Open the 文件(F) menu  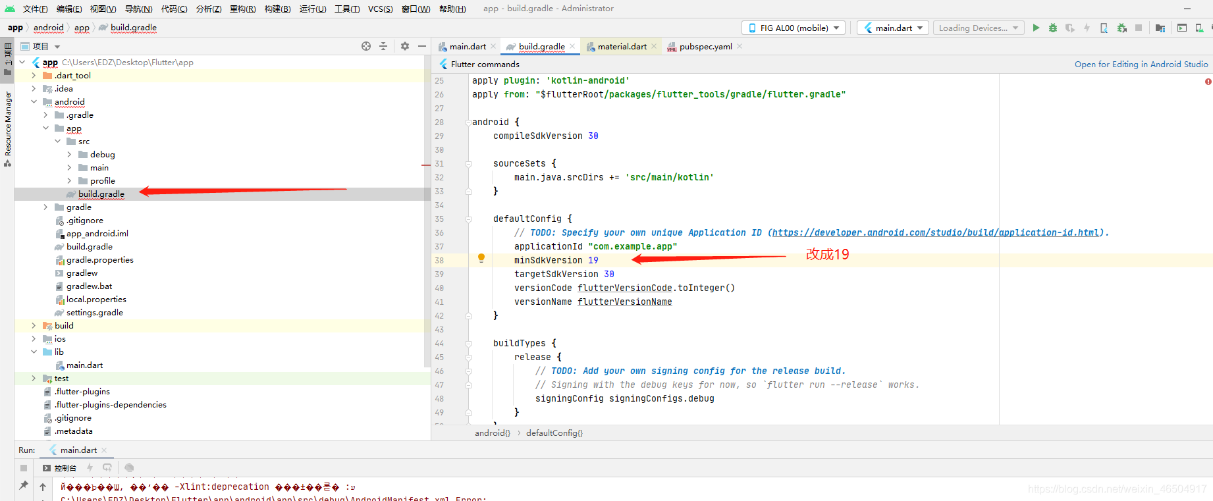click(35, 9)
